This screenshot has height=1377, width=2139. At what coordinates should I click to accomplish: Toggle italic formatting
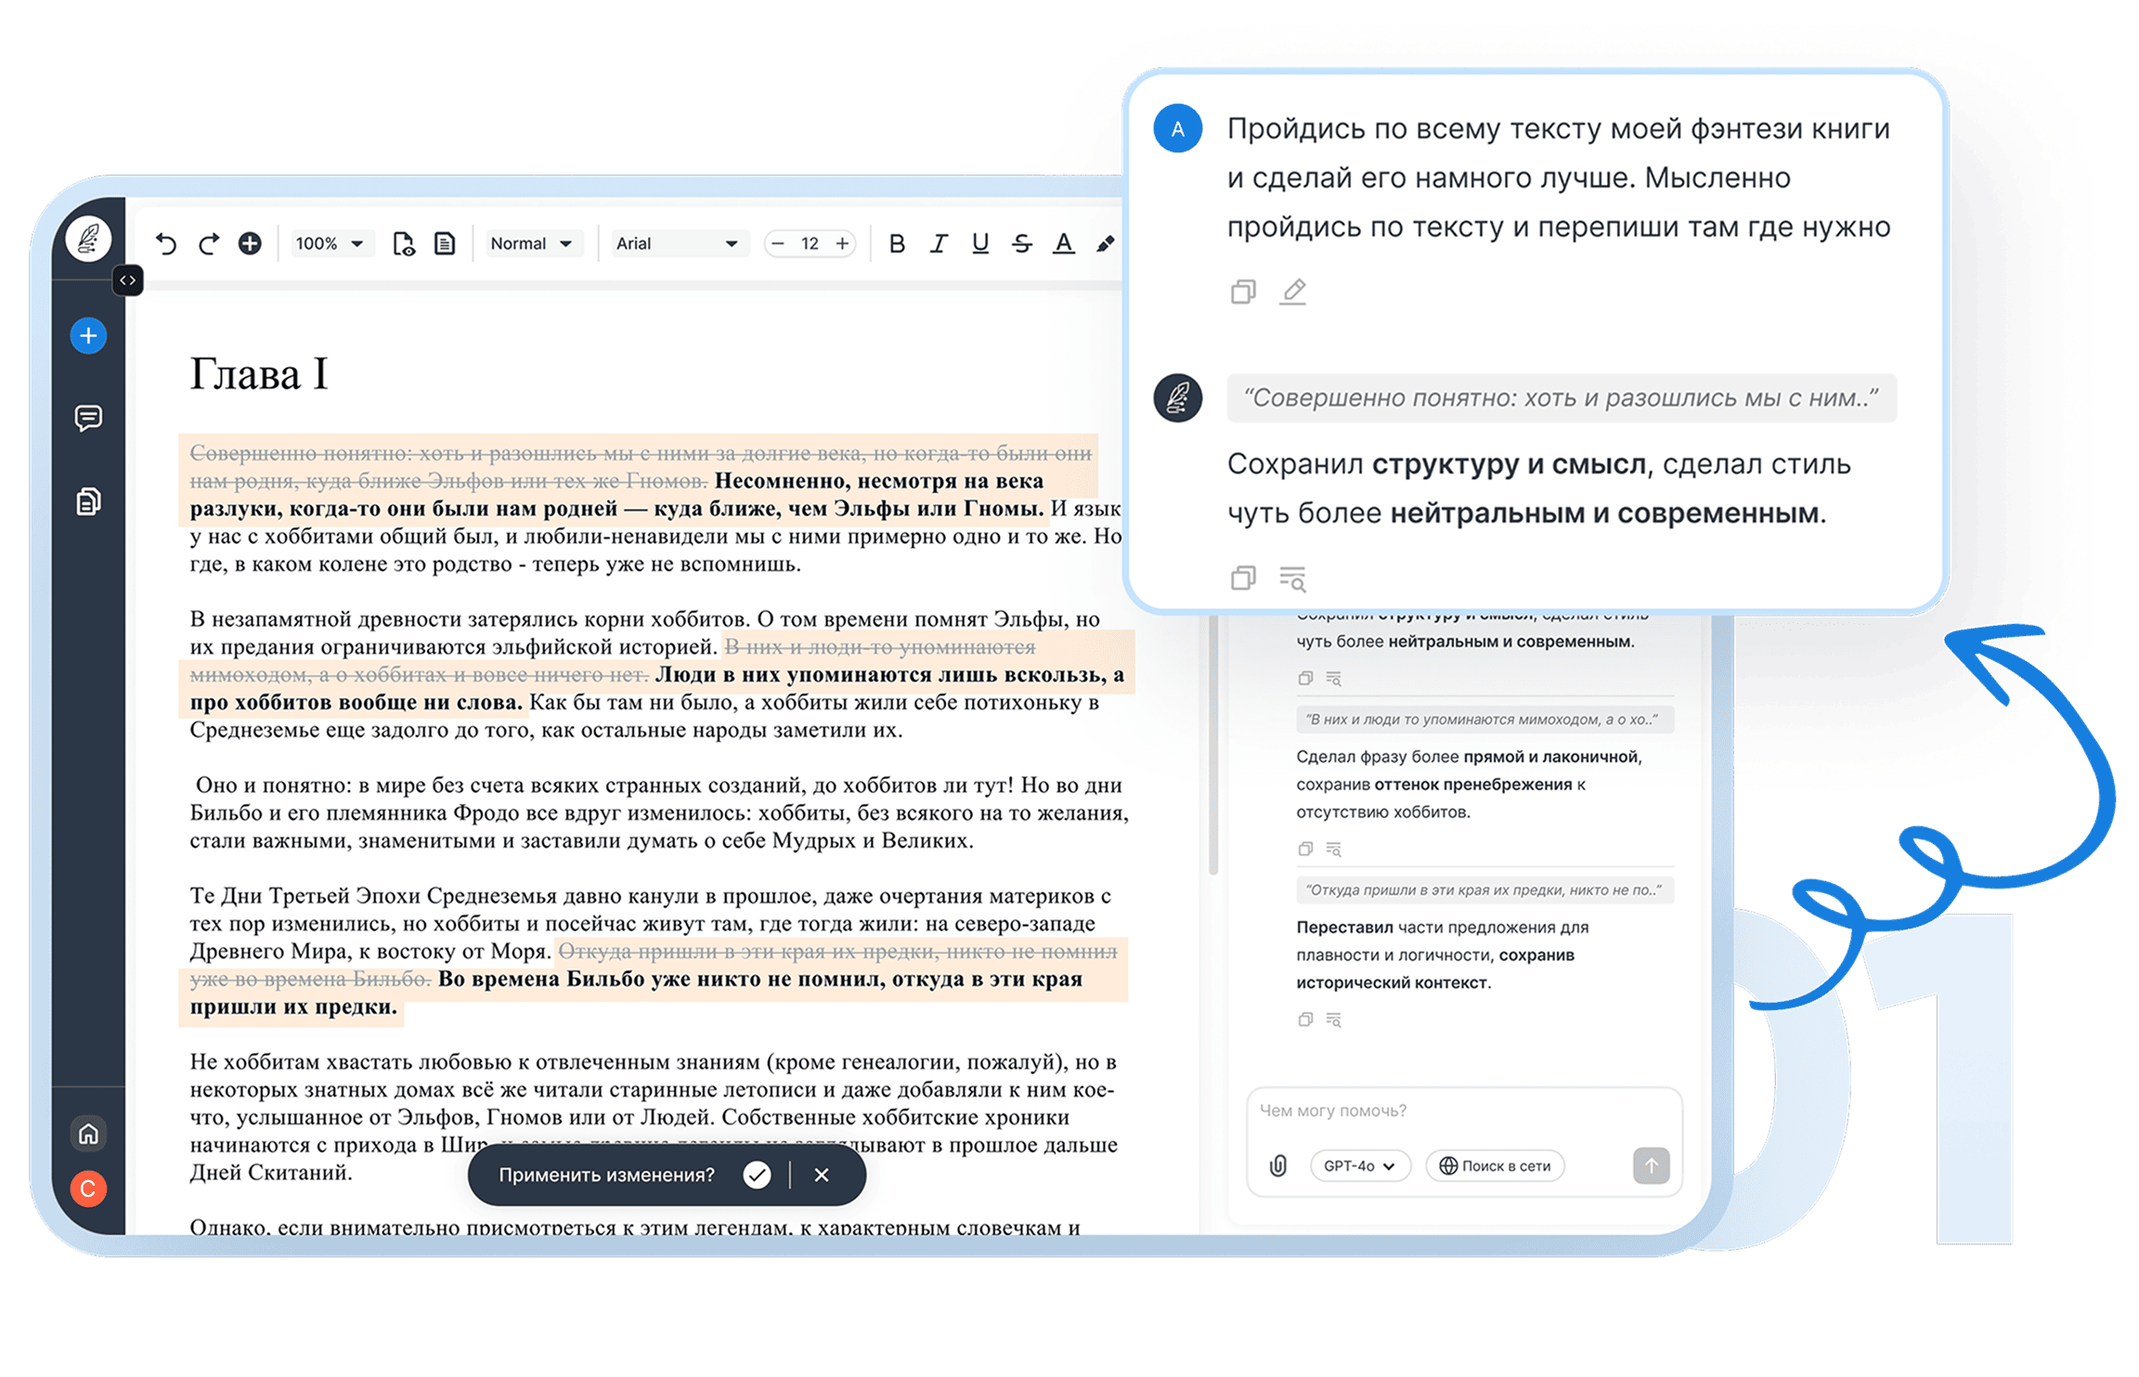pos(939,243)
